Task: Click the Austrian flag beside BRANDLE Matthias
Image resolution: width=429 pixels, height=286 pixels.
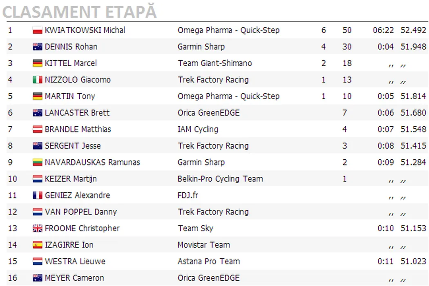Action: click(x=38, y=130)
